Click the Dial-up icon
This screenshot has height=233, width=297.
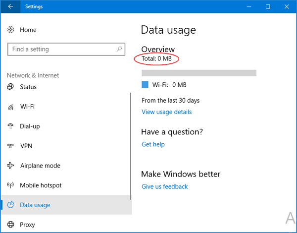point(10,126)
